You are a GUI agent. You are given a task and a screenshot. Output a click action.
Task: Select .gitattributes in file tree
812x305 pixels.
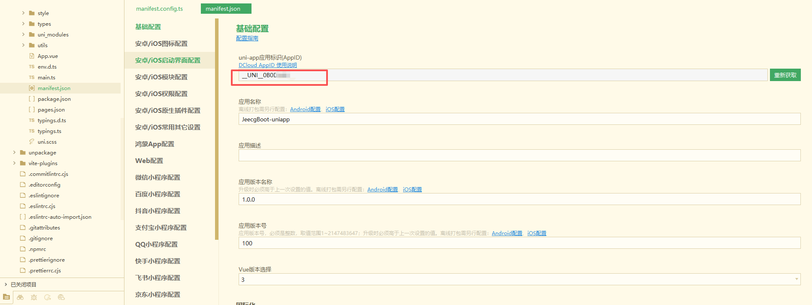[x=44, y=228]
